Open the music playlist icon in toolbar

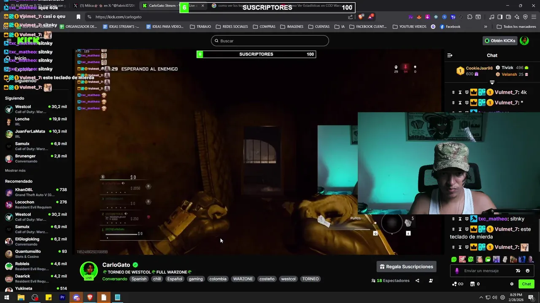[x=491, y=17]
